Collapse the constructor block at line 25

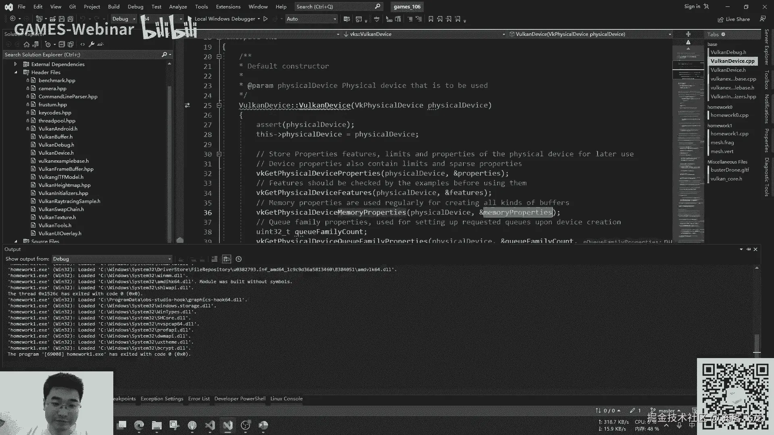tap(219, 106)
